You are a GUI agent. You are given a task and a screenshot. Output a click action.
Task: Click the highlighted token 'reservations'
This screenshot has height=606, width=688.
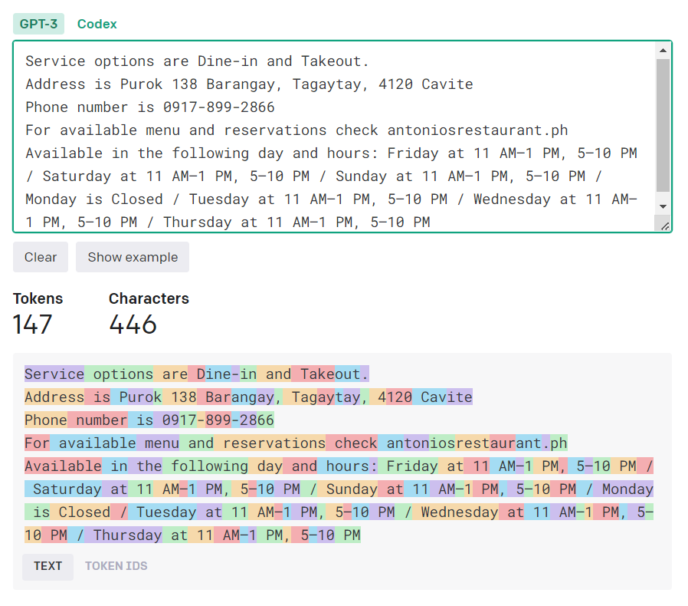[x=270, y=443]
